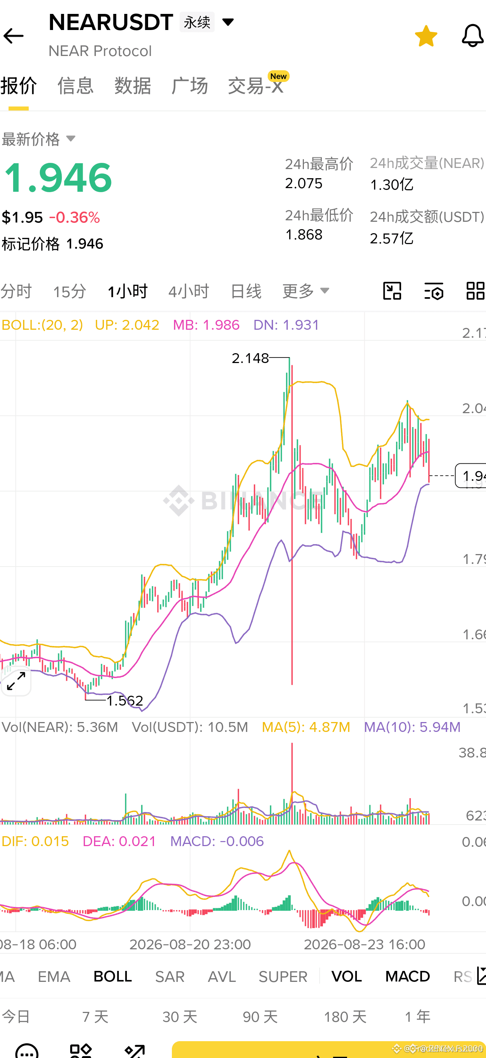Screen dimensions: 486x1058
Task: Select the 90 天 range
Action: 260,1017
